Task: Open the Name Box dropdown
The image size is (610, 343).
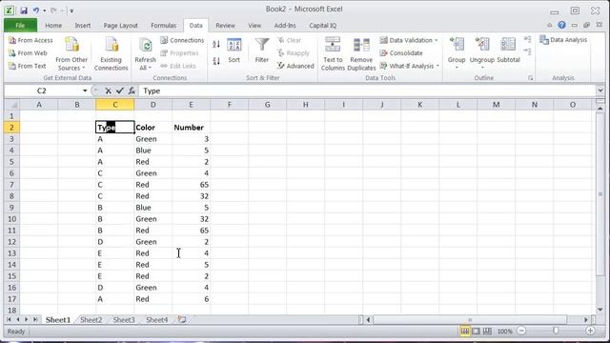Action: [x=85, y=91]
